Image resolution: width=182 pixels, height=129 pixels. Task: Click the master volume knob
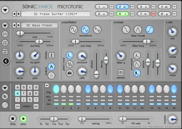pyautogui.click(x=172, y=119)
